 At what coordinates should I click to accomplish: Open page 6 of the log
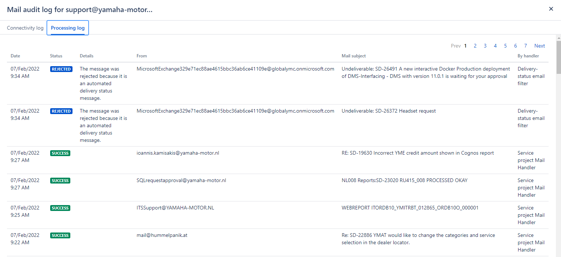(515, 46)
